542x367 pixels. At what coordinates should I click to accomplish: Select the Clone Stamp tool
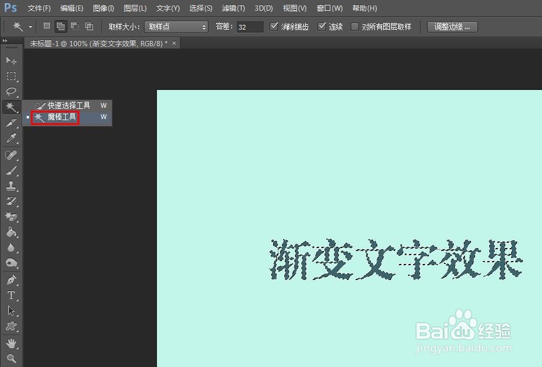coord(11,186)
